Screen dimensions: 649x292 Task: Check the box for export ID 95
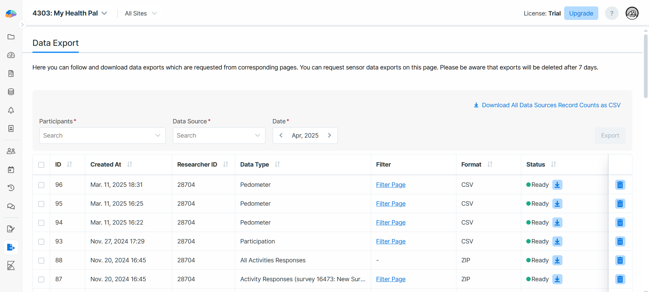[x=41, y=204]
